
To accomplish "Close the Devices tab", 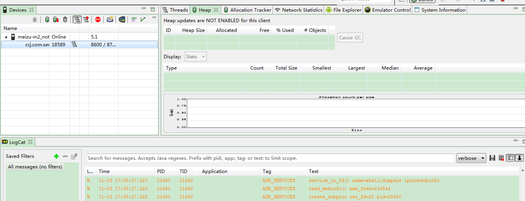I will [x=31, y=10].
